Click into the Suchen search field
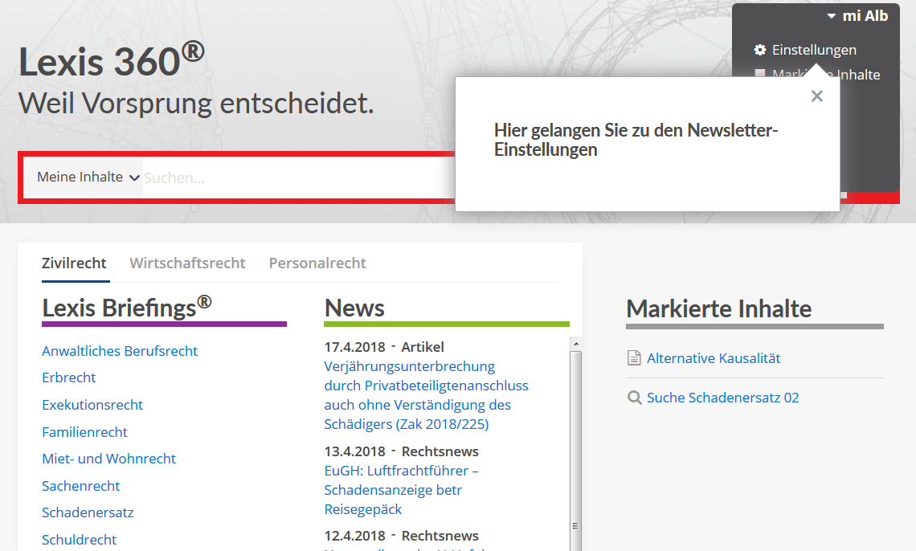This screenshot has height=551, width=916. coord(298,178)
